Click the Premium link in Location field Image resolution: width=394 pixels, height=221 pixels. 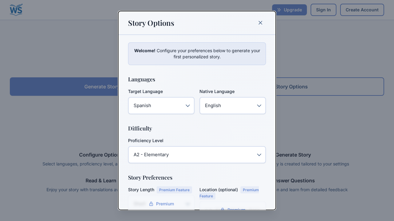point(236,210)
